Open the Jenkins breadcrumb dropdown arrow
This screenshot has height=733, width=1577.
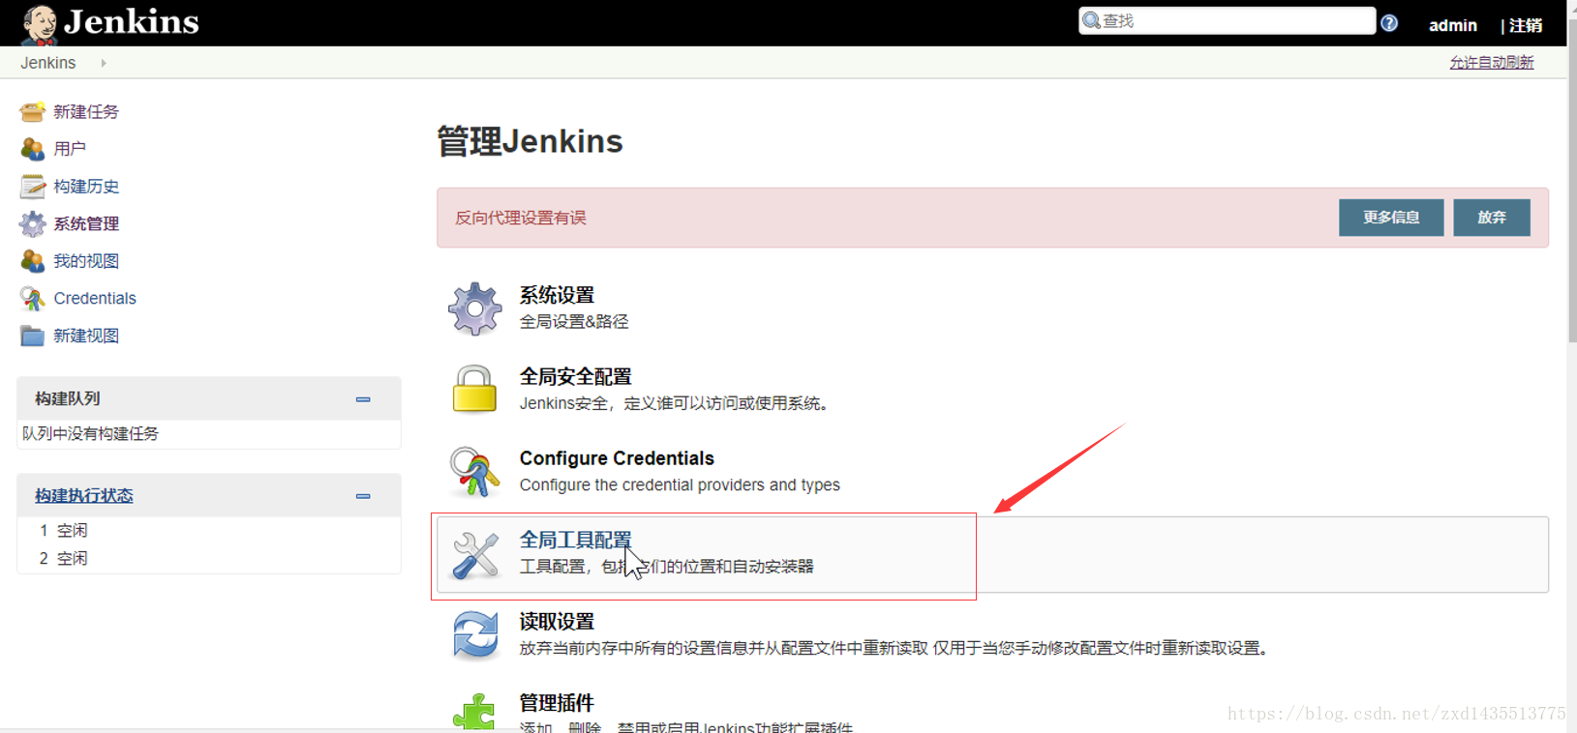[x=104, y=63]
